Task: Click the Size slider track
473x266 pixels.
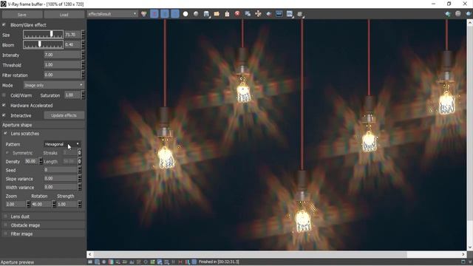Action: tap(44, 35)
